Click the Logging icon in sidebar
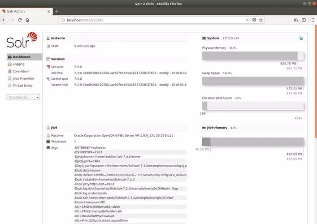 [x=10, y=64]
